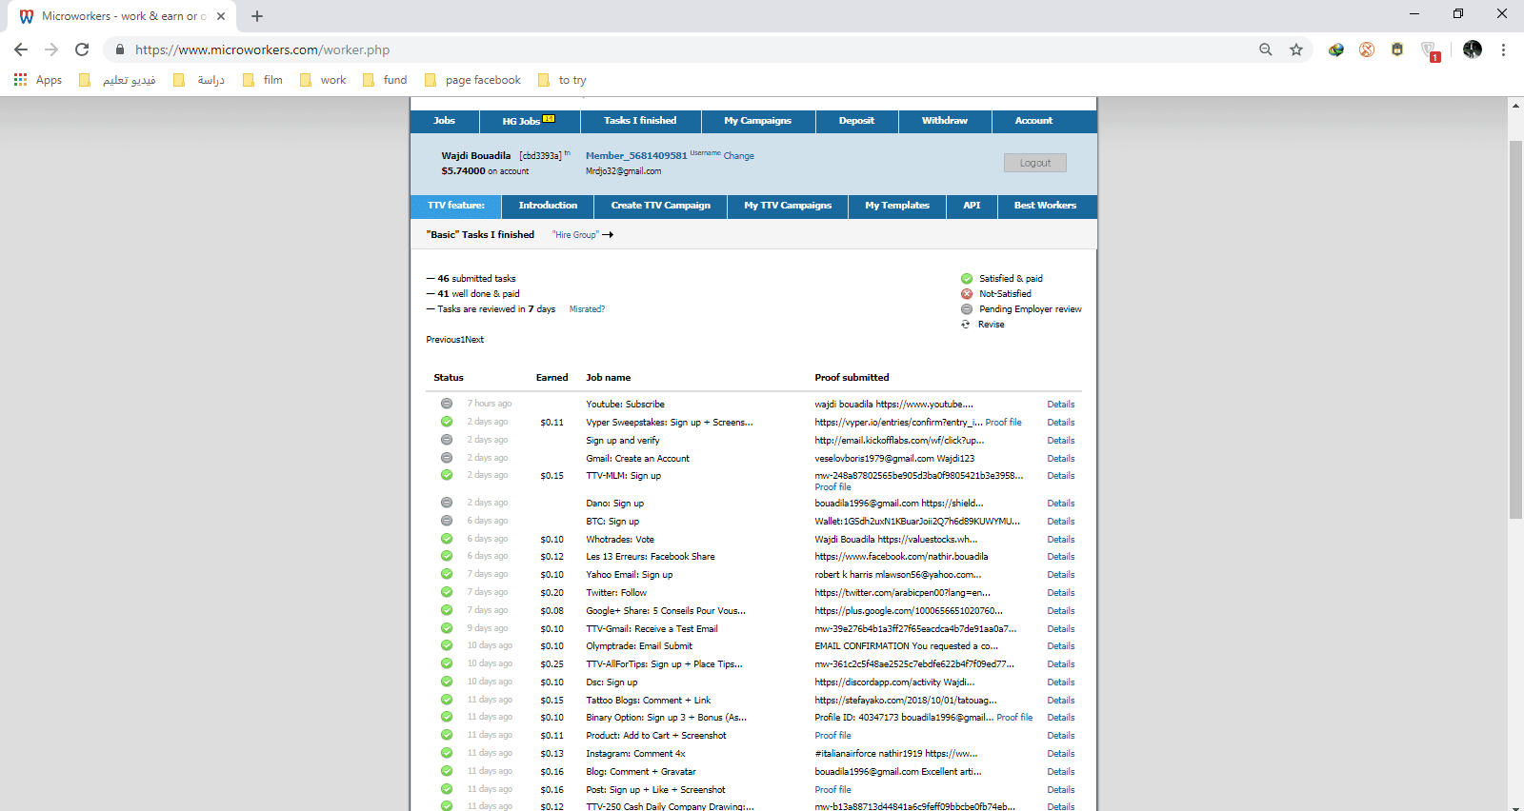The width and height of the screenshot is (1524, 811).
Task: Click paid status icon for Yahoo Email: Sign up
Action: coord(446,574)
